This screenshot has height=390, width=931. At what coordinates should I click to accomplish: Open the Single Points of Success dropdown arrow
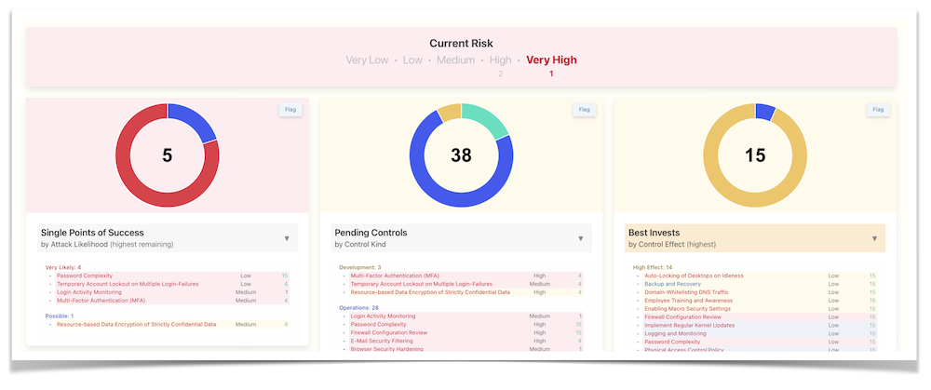tap(287, 238)
